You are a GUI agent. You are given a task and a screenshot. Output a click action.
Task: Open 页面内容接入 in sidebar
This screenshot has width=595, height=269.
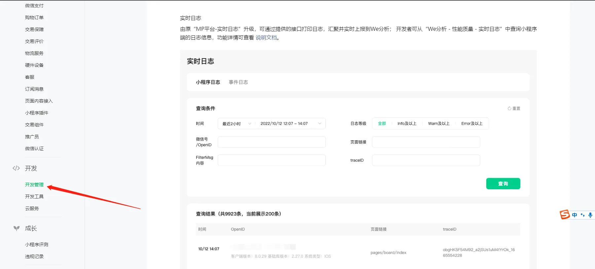39,101
